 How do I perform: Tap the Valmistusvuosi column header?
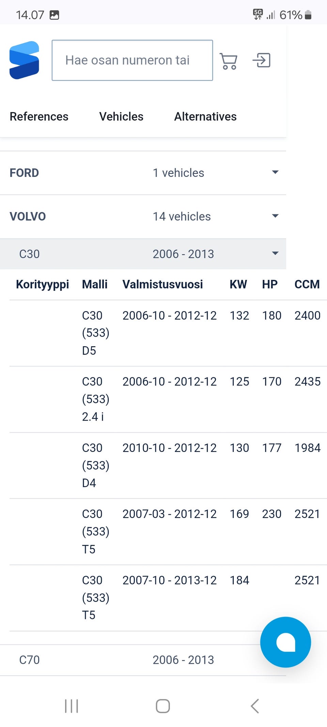click(x=162, y=284)
